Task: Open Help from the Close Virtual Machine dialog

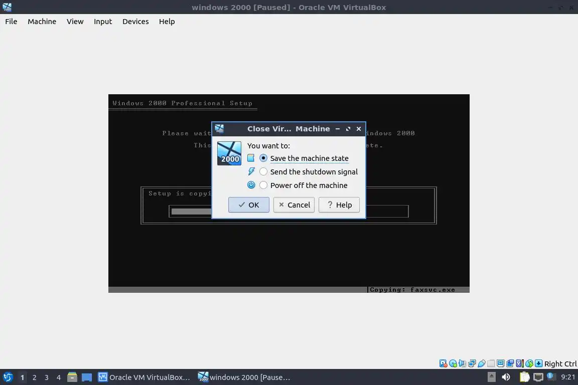Action: (x=339, y=205)
